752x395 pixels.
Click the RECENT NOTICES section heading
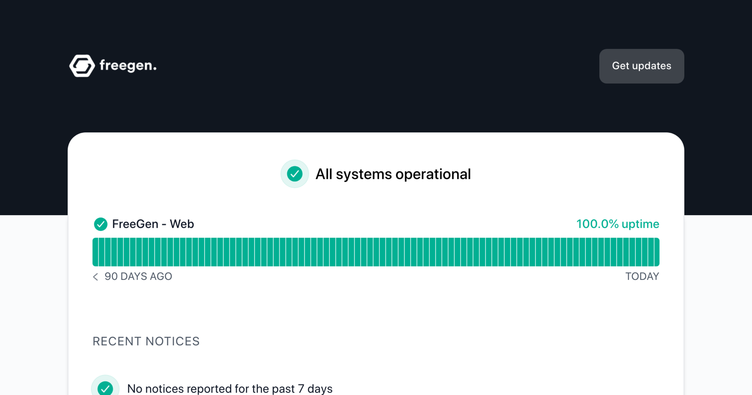(146, 341)
